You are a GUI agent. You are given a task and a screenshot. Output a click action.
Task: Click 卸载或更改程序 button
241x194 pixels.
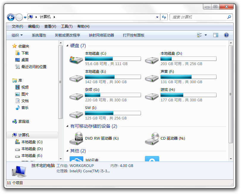(68, 35)
